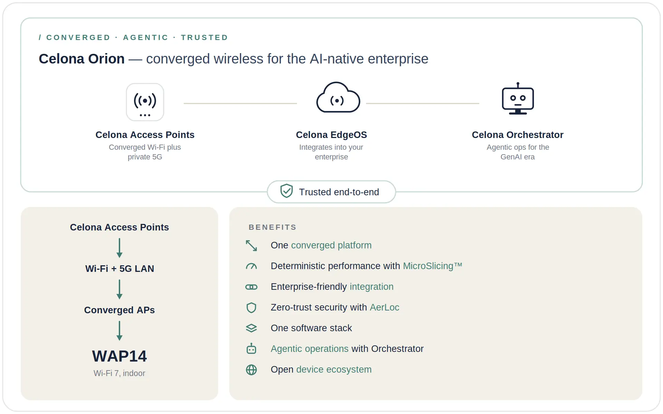
Task: Open the device ecosystem link
Action: [334, 369]
